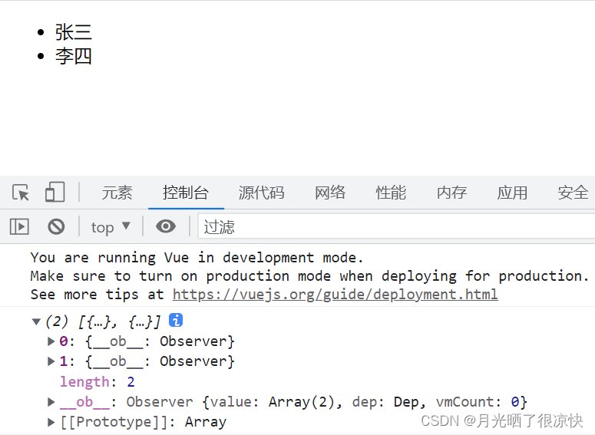Click the blue info badge beside the array
Screen dimensions: 595x435
pyautogui.click(x=175, y=321)
